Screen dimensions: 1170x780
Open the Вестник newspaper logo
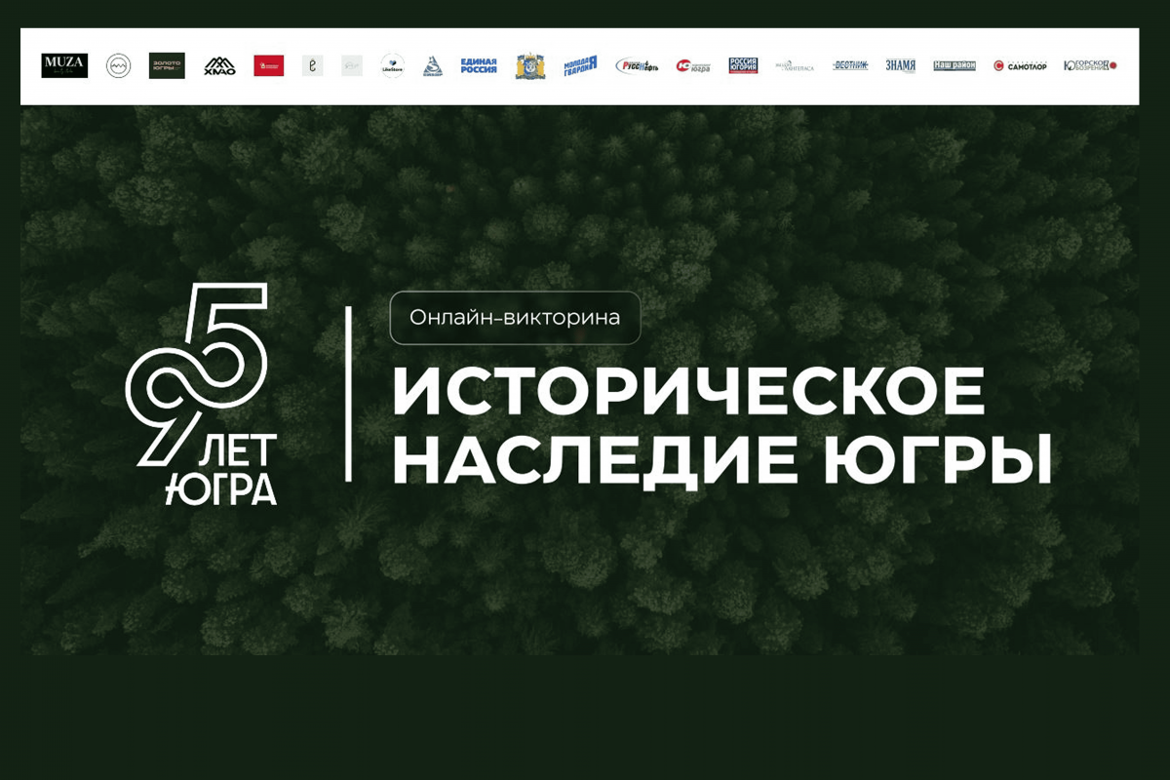[848, 66]
